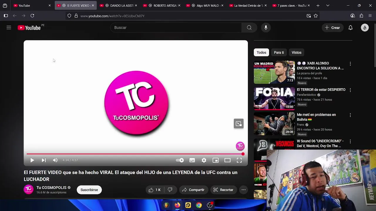Click the Recortar clip button

coord(223,190)
